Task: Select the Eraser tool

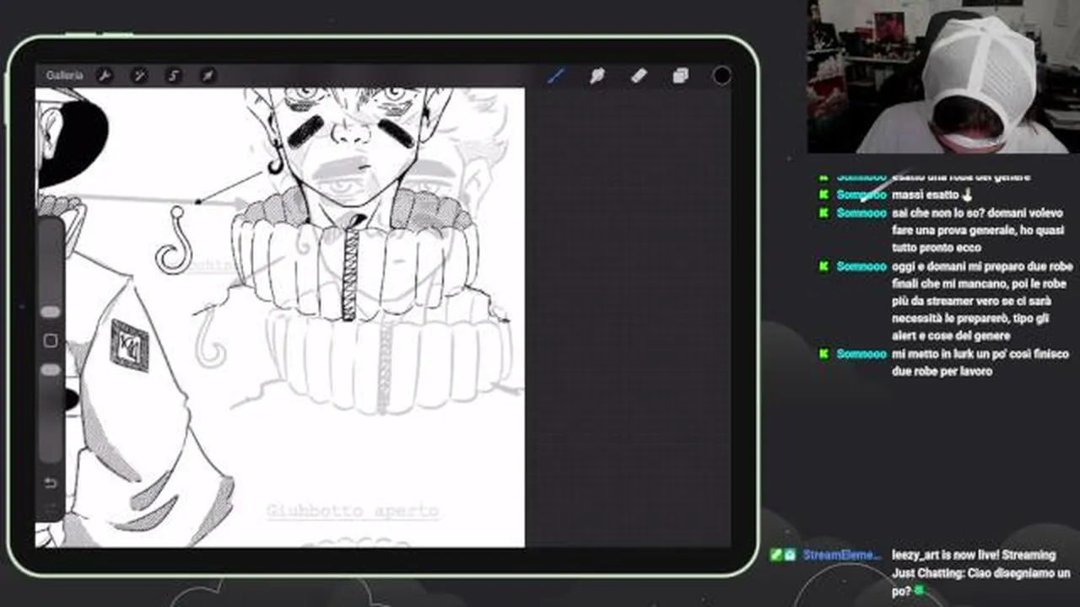Action: coord(639,76)
